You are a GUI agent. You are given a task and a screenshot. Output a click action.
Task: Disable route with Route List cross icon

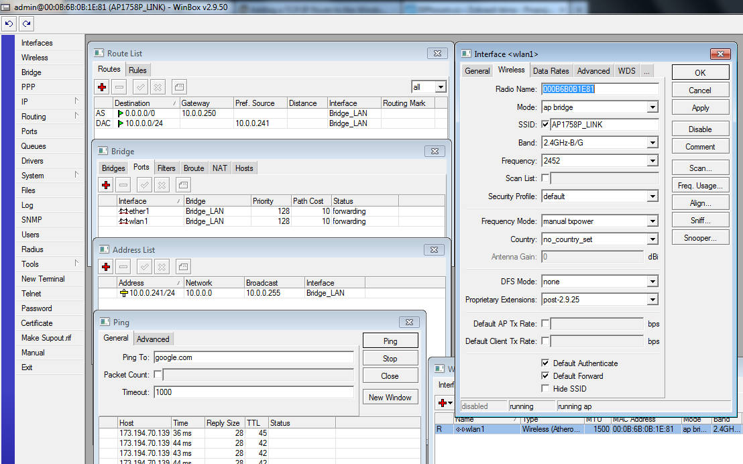point(158,86)
